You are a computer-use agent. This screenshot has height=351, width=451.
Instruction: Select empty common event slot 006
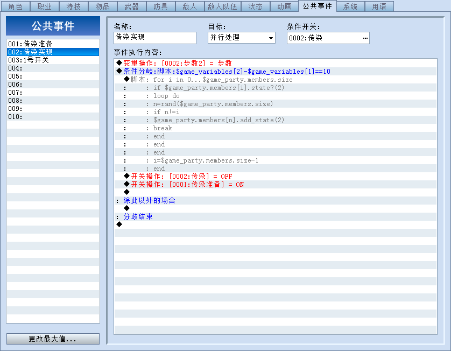click(x=53, y=84)
